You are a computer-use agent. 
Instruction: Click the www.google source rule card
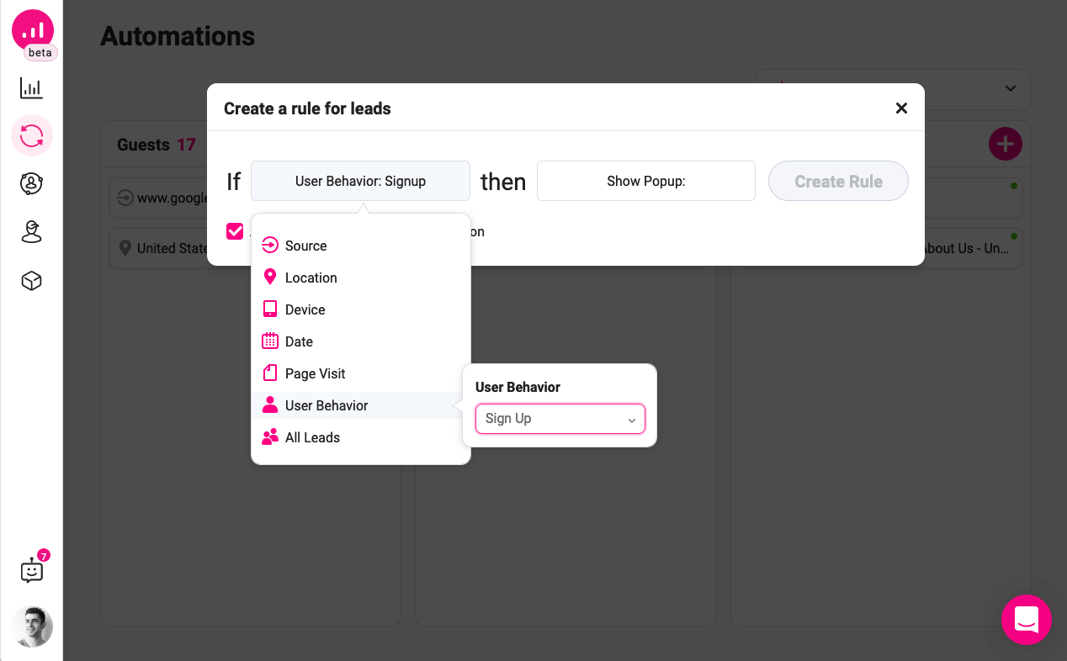159,198
